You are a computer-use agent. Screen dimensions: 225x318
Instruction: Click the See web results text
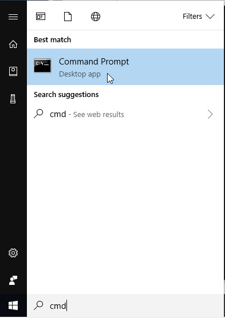pos(98,115)
